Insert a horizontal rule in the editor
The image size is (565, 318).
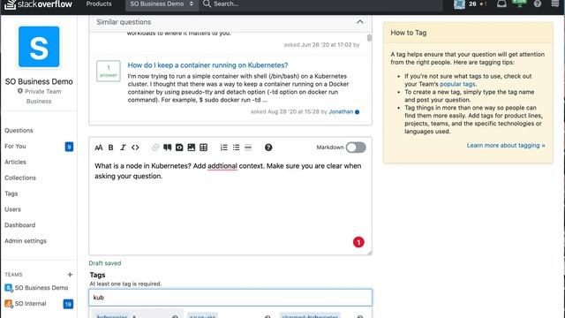[248, 148]
